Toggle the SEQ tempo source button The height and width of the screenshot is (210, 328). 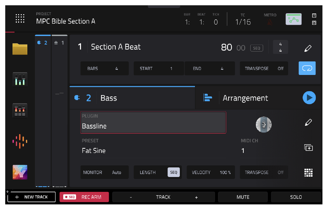[257, 48]
